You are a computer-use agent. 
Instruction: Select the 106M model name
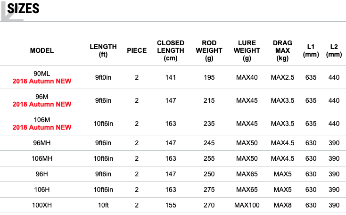42,120
